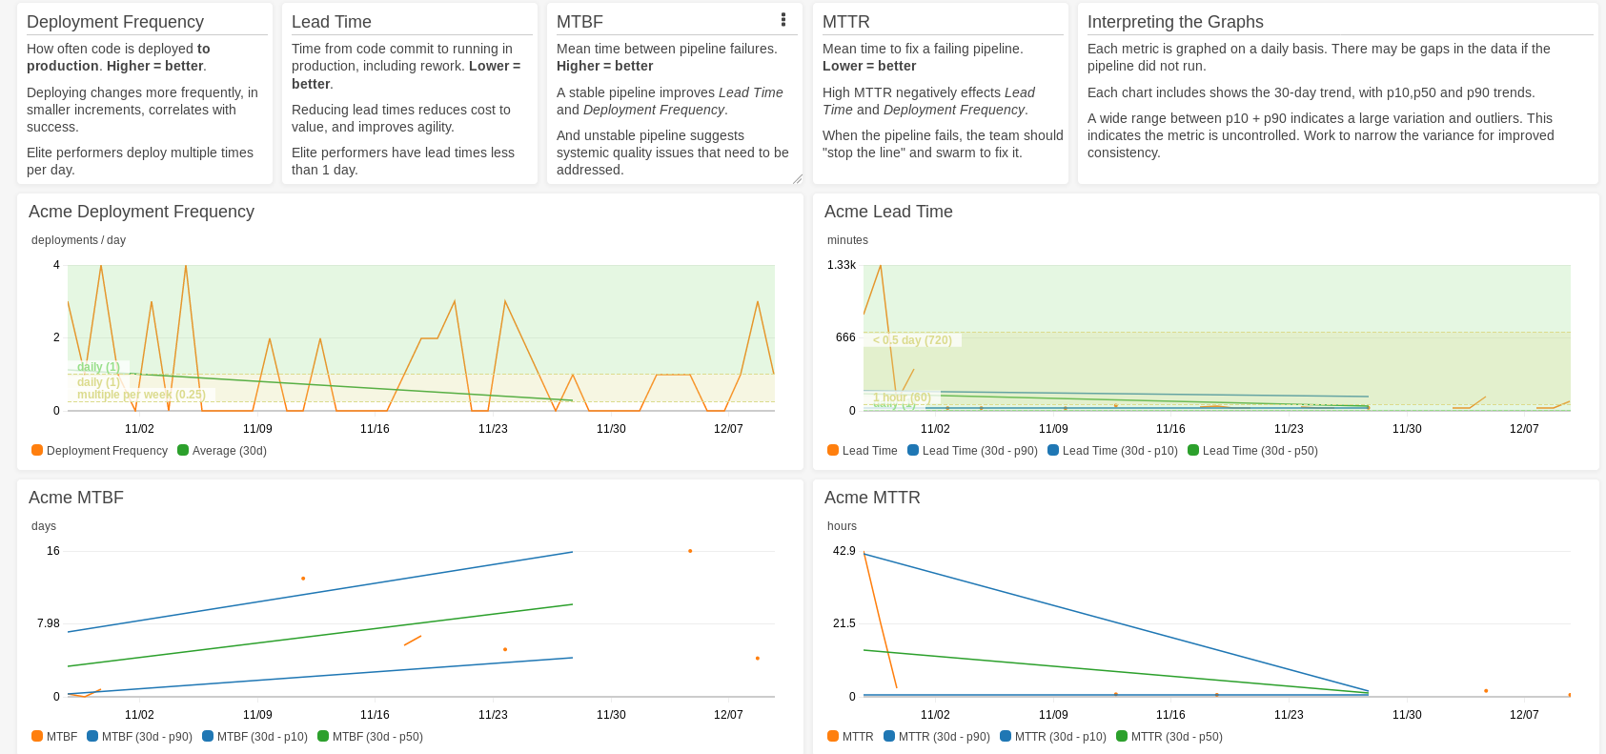Select the Acme Deployment Frequency chart title
Viewport: 1606px width, 754px height.
[141, 212]
